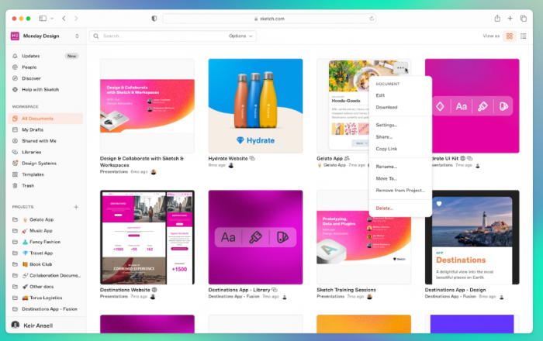Go forward in browser history

pyautogui.click(x=76, y=19)
